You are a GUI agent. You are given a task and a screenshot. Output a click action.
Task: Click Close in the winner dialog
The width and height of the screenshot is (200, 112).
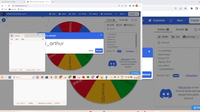coord(91,50)
